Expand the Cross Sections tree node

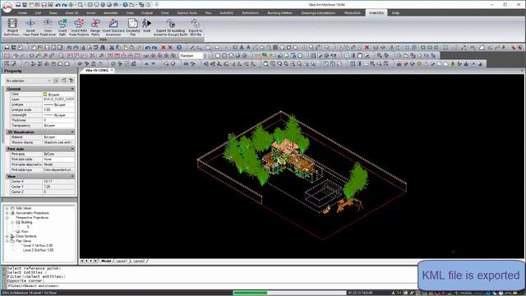7,236
